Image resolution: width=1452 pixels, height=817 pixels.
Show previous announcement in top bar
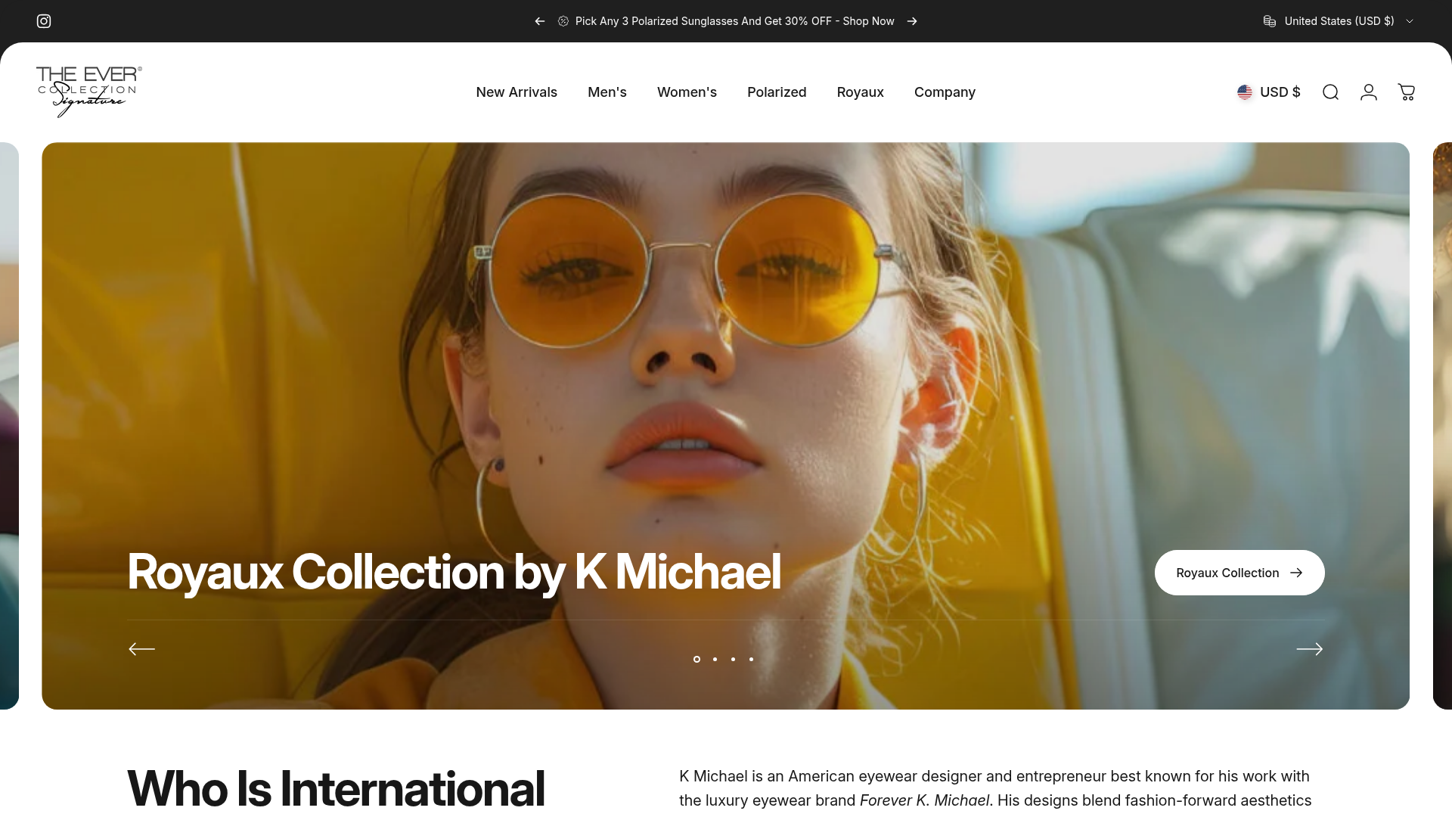click(x=540, y=21)
